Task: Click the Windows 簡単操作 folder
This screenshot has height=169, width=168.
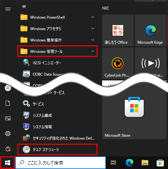Action: 57,40
